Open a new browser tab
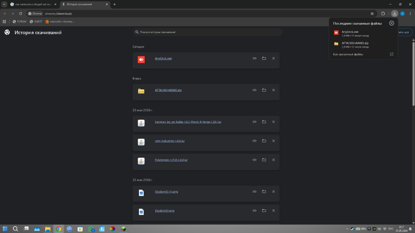This screenshot has height=233, width=415. pyautogui.click(x=115, y=4)
